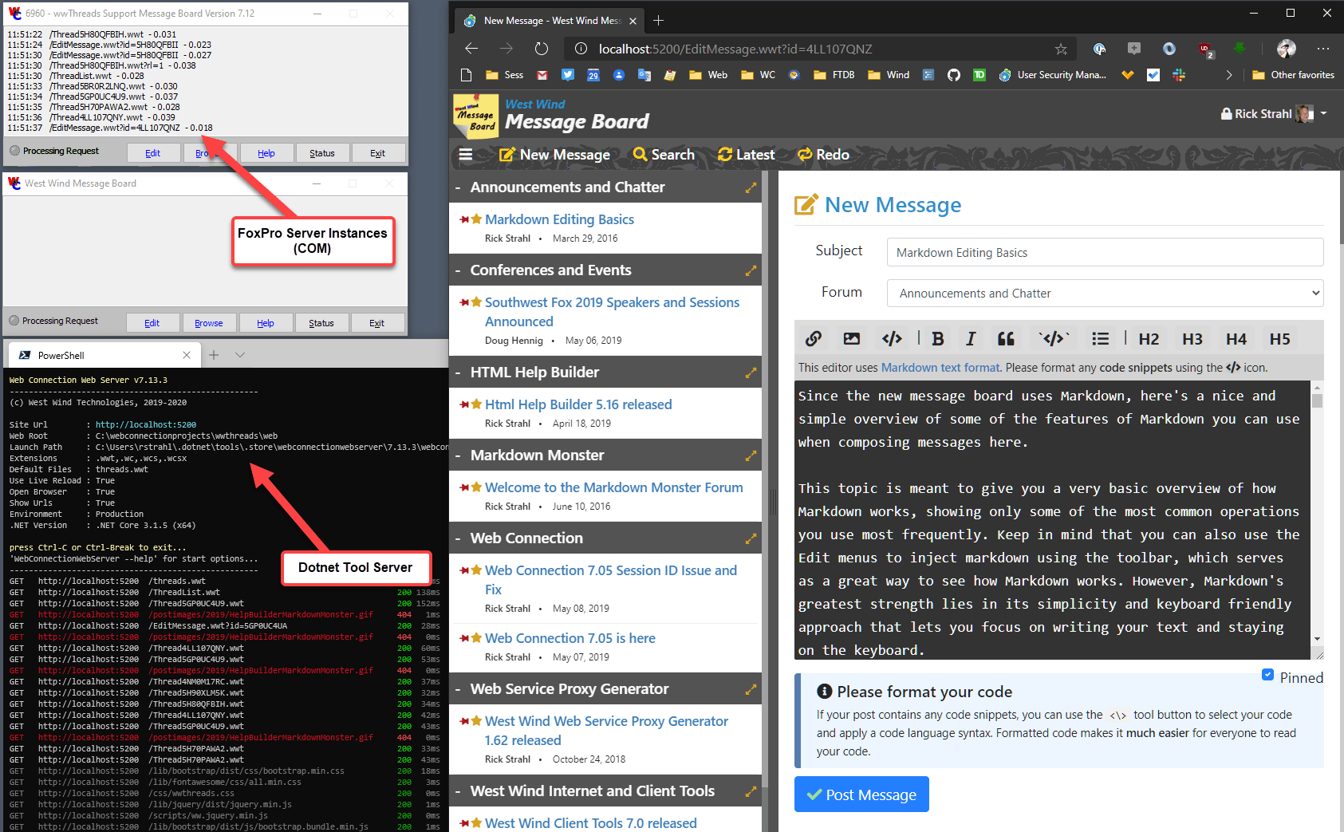This screenshot has width=1344, height=832.
Task: Open the Twitter bookmark icon
Action: pos(568,75)
